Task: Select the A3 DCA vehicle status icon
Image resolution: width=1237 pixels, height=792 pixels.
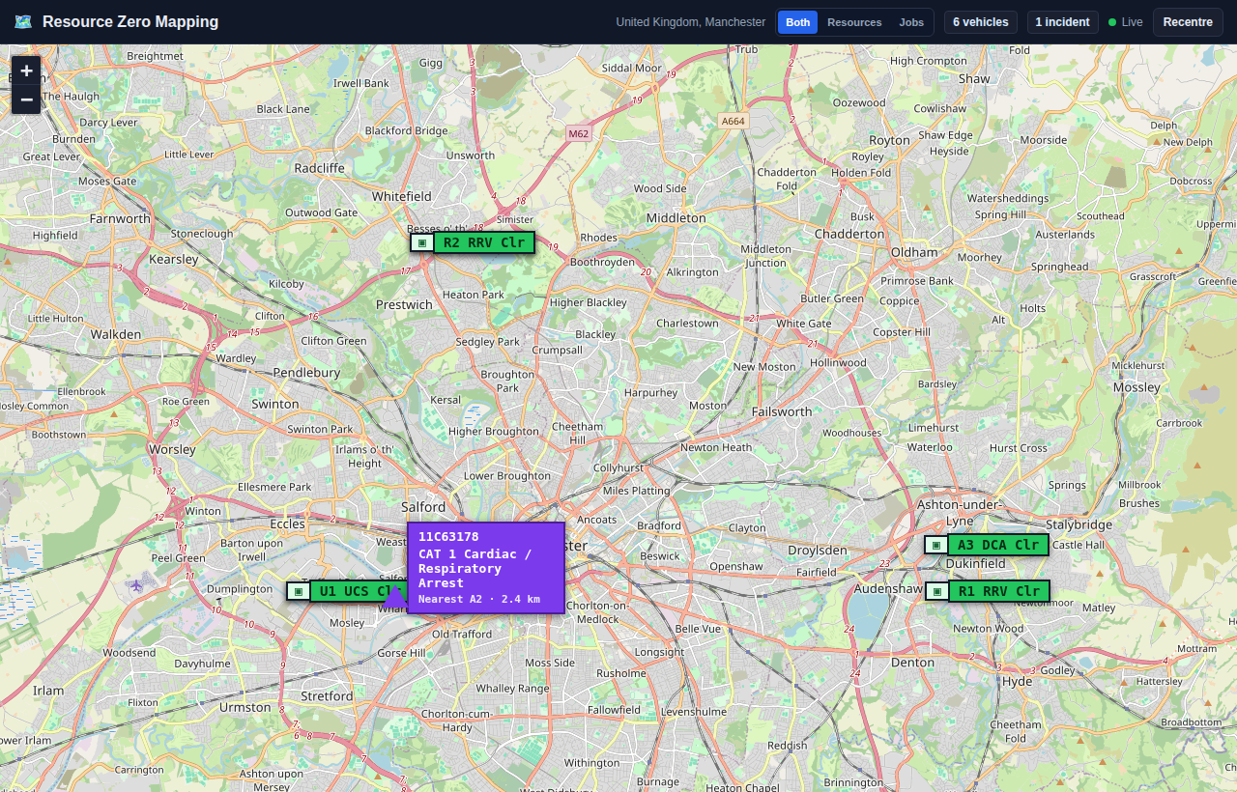Action: click(935, 545)
